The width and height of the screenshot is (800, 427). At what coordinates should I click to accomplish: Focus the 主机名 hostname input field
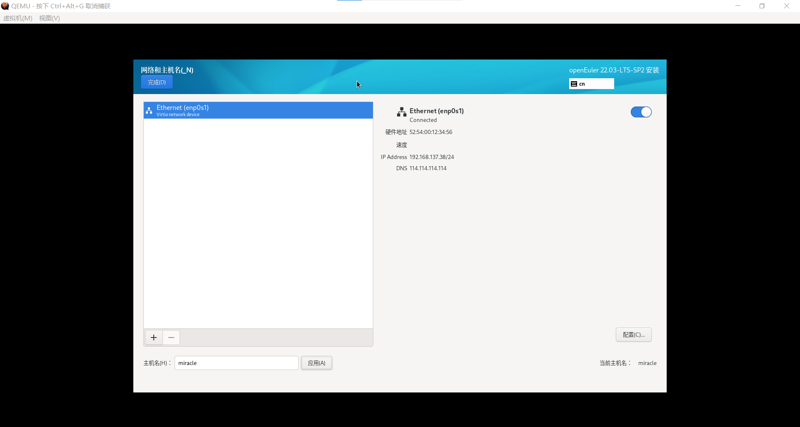tap(237, 363)
